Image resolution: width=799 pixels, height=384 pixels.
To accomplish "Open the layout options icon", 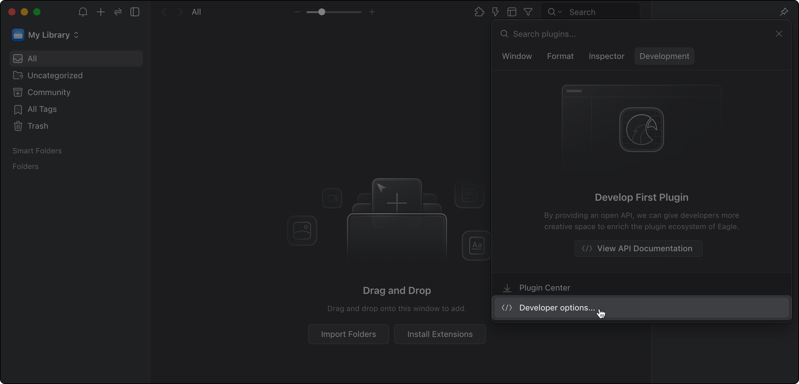I will tap(512, 12).
